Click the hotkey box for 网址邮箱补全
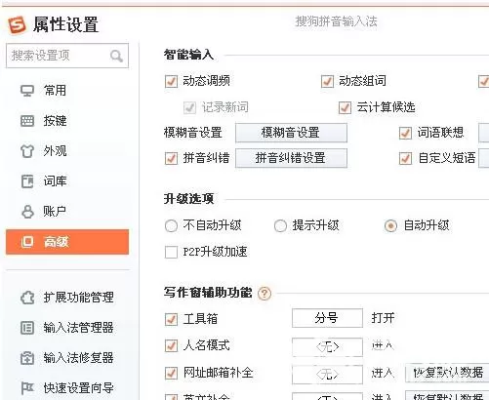This screenshot has height=400, width=489. 327,375
